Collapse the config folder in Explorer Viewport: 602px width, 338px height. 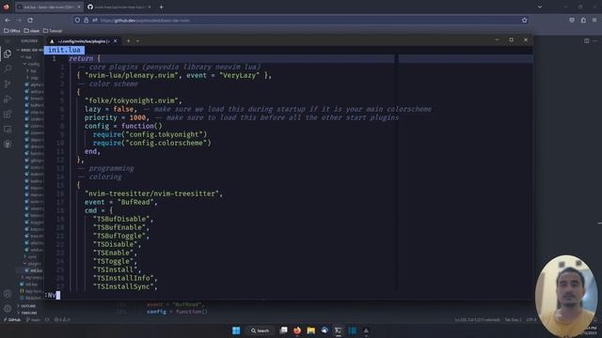point(33,64)
